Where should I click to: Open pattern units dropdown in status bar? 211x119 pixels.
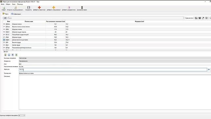(22, 115)
